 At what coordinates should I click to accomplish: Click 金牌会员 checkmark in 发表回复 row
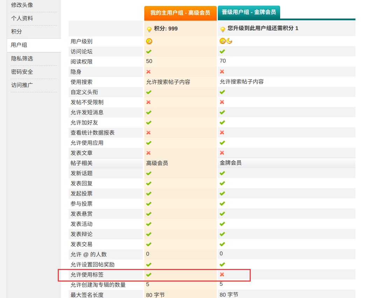222,183
